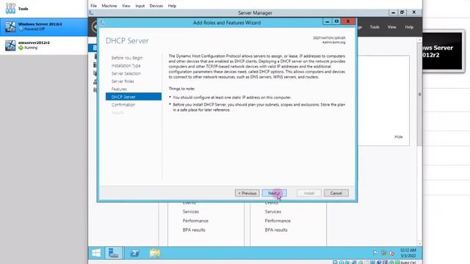Open left tile Services entry

point(191,212)
